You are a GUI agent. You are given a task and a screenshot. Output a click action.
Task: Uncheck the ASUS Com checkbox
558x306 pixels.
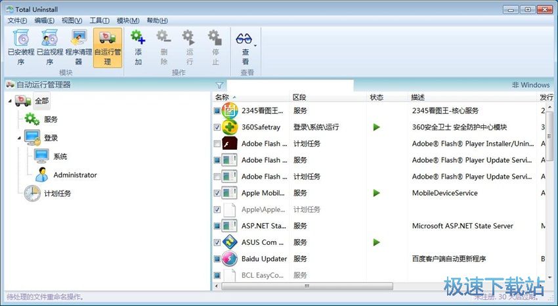point(217,242)
